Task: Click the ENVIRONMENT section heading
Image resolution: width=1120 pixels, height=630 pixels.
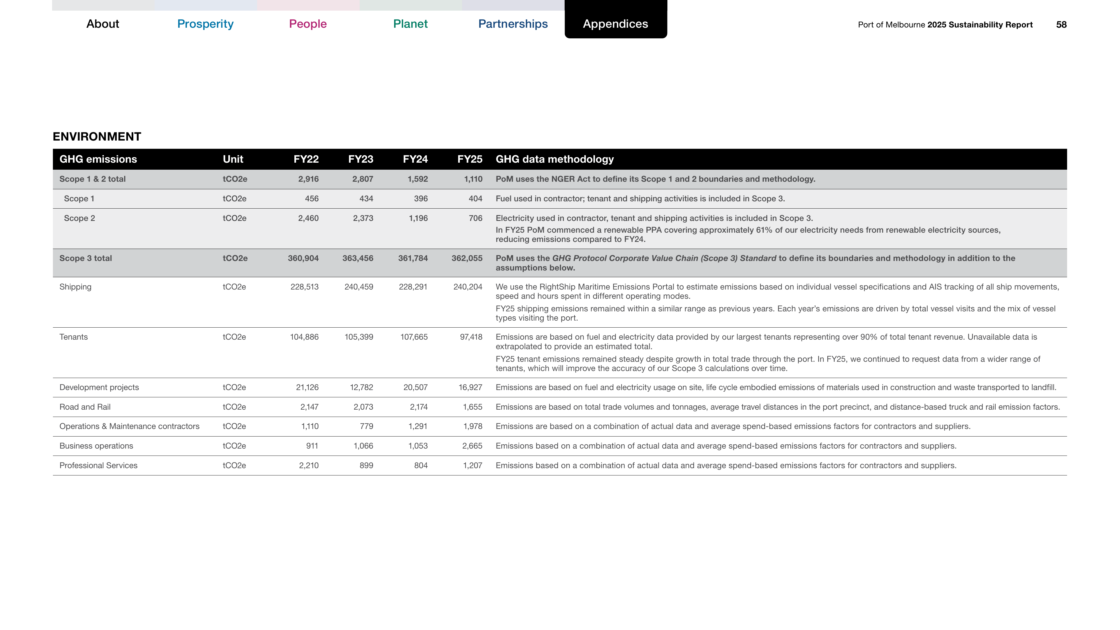Action: 97,137
